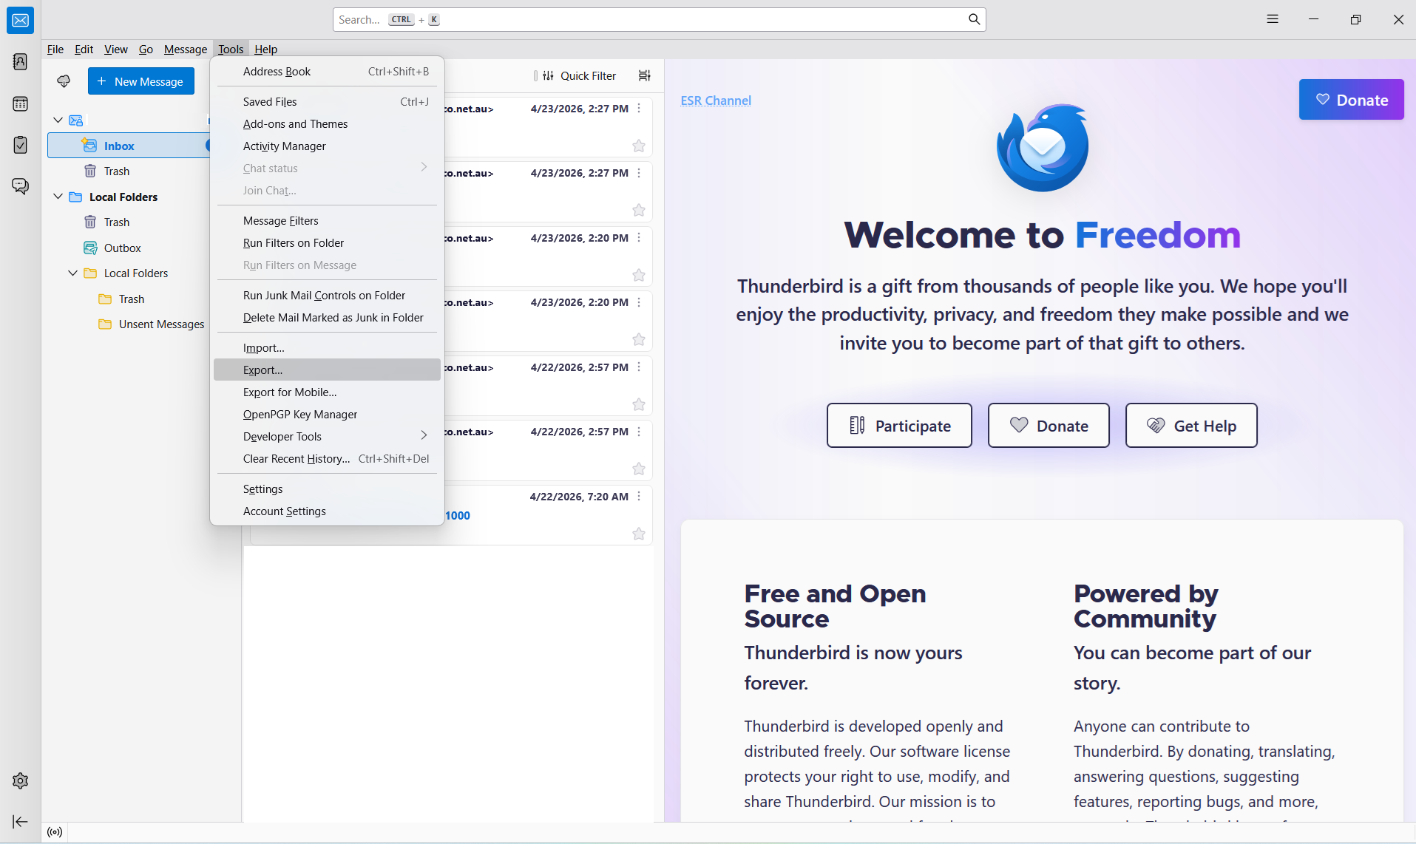Open message list display options icon
Viewport: 1416px width, 844px height.
coord(645,75)
